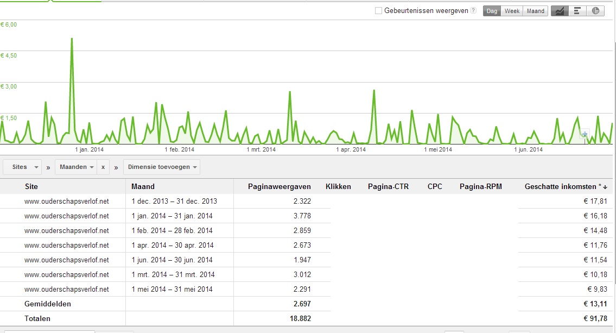This screenshot has width=616, height=333.
Task: Click pageviews value 1.947
Action: tap(302, 260)
